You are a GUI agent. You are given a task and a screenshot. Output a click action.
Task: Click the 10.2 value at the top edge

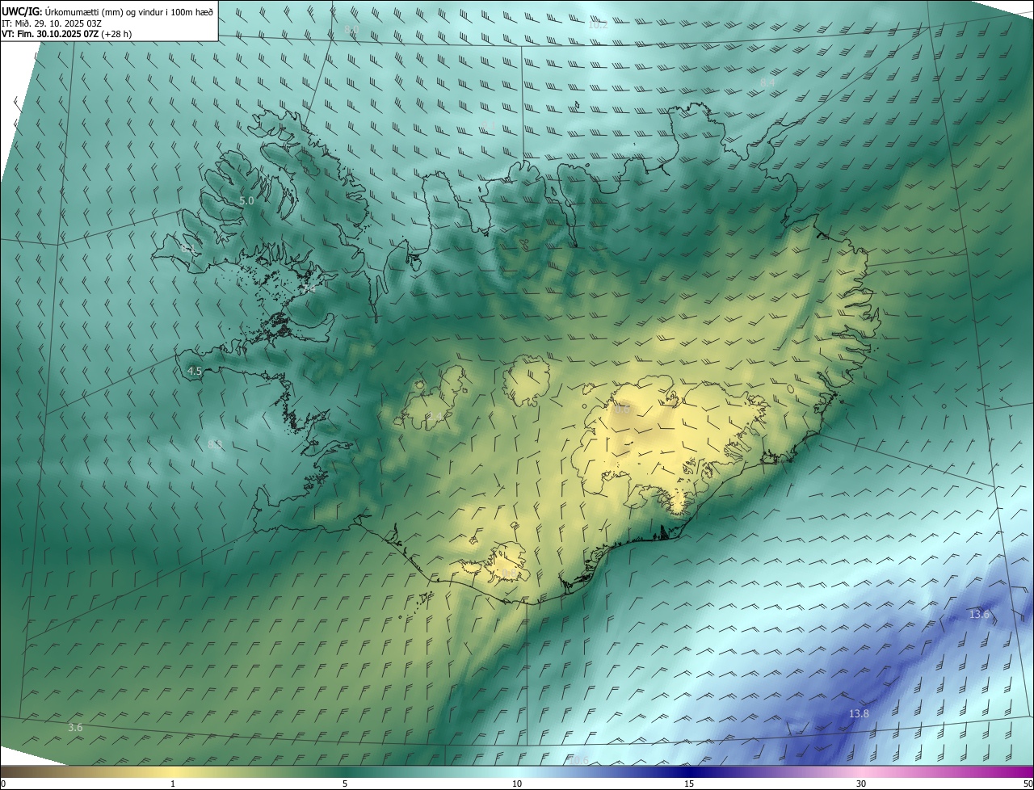pos(598,25)
